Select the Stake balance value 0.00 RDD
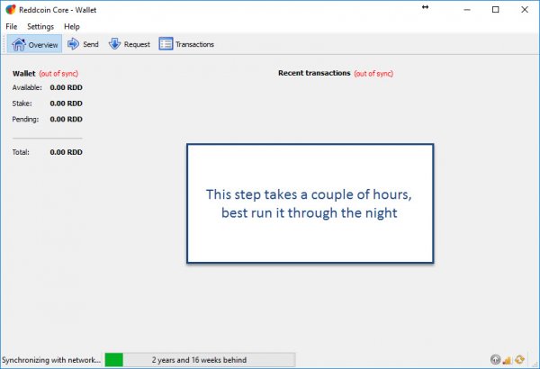540x369 pixels. click(x=66, y=103)
